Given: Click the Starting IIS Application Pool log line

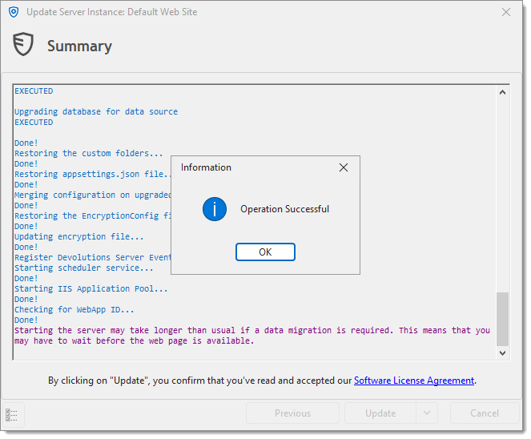Looking at the screenshot, I should [91, 289].
